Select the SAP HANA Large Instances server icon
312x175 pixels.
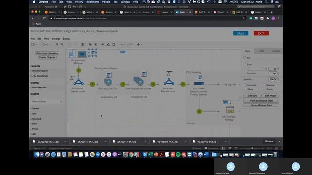tap(199, 83)
